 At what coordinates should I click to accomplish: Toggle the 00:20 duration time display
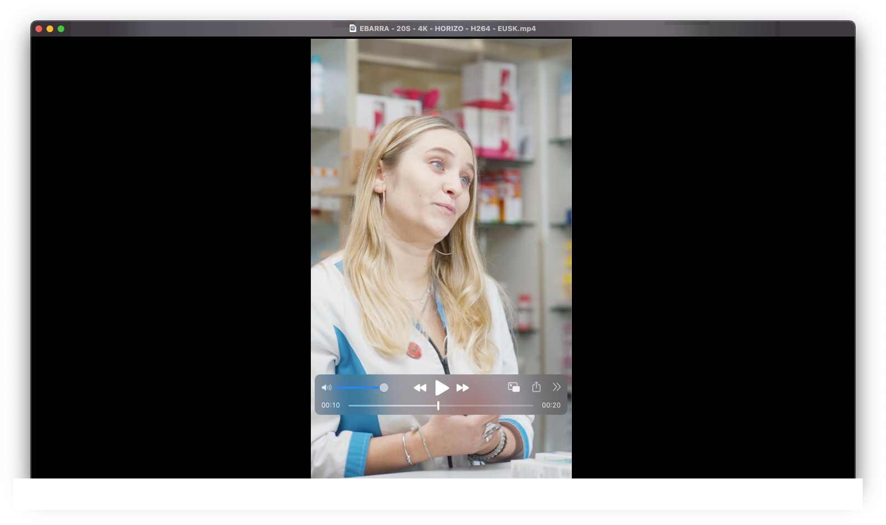coord(551,405)
